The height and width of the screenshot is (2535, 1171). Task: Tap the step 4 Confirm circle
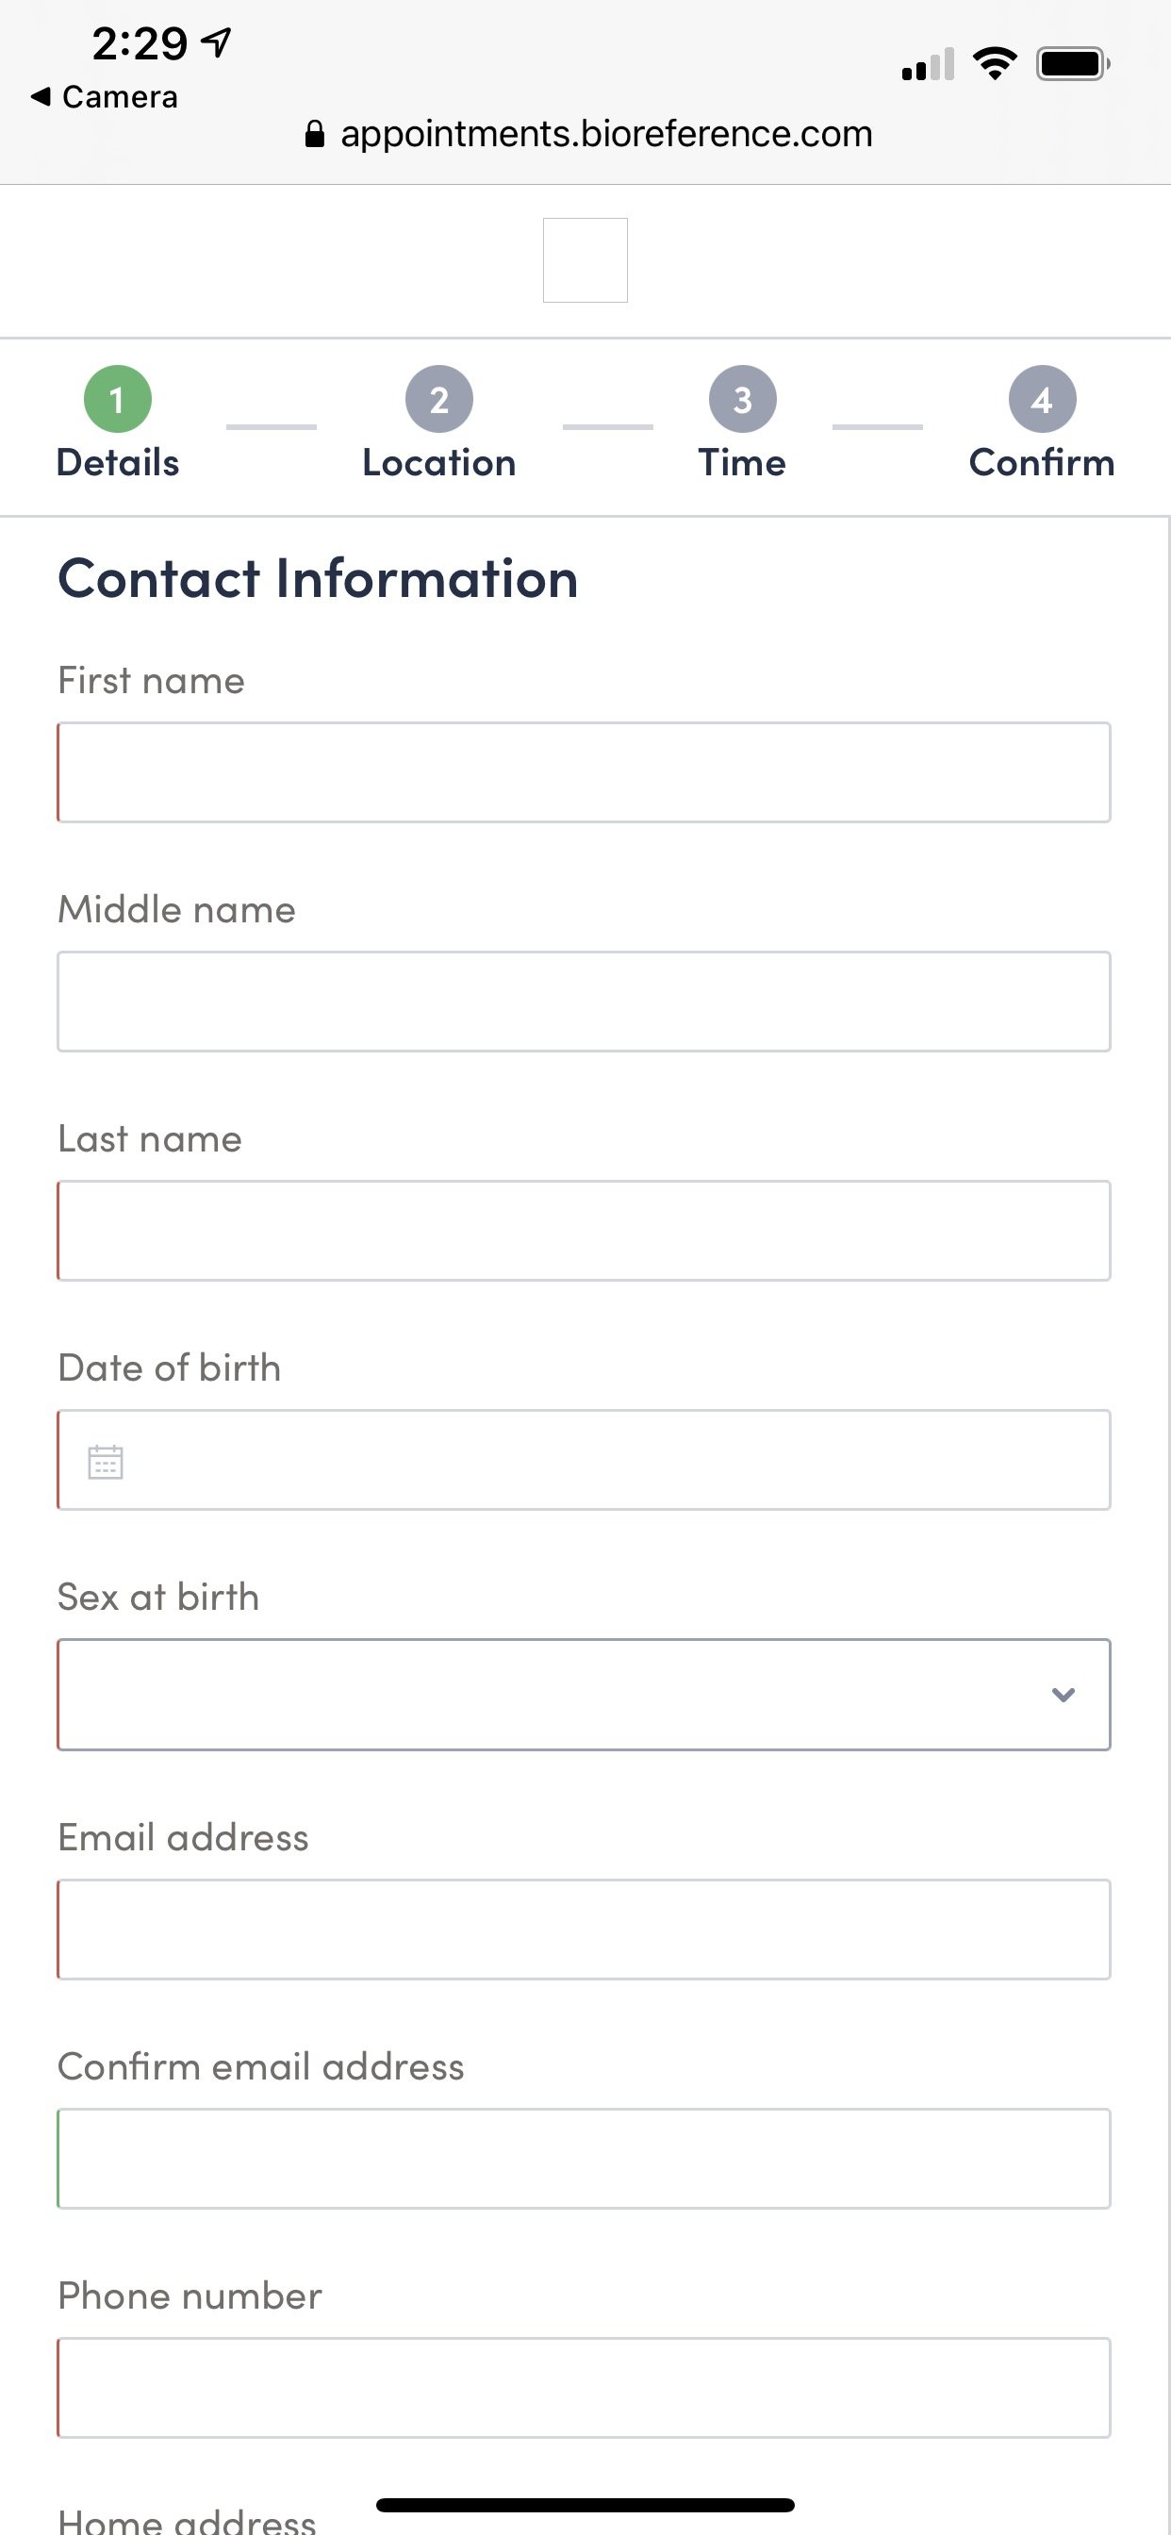(1042, 400)
